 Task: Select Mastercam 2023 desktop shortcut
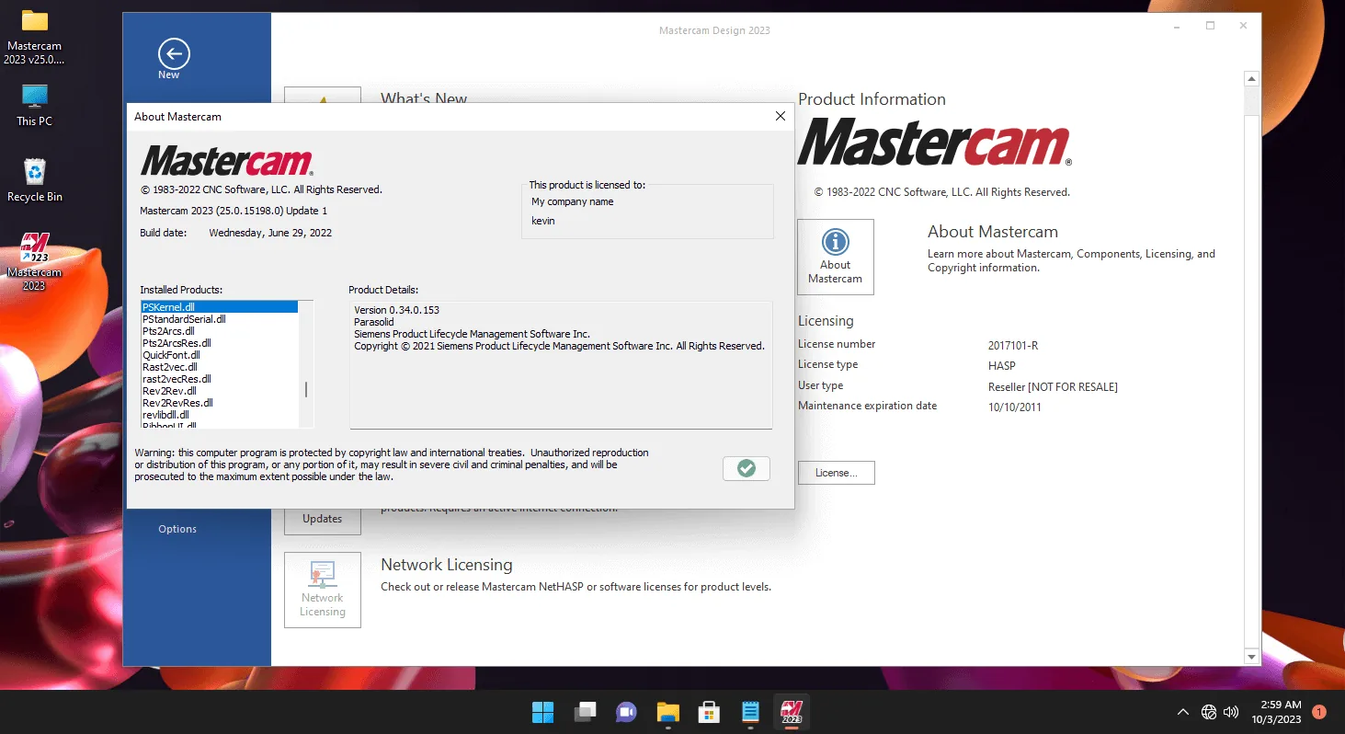[x=35, y=261]
